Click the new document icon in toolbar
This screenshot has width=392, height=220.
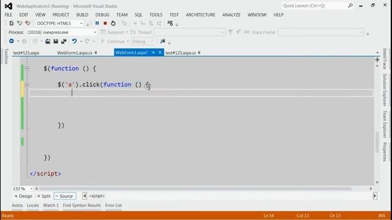pos(11,23)
